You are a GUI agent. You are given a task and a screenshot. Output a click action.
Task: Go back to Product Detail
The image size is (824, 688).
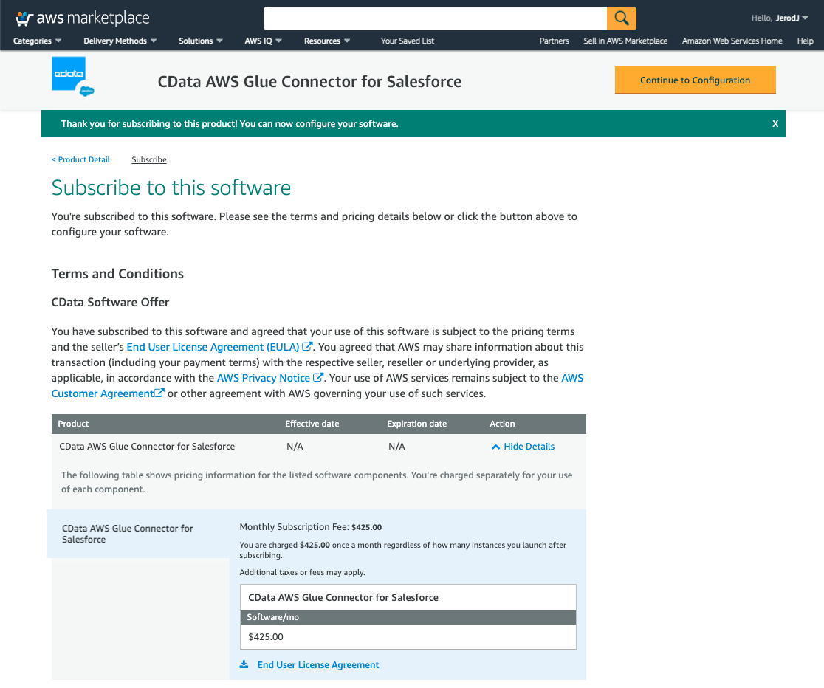click(x=80, y=159)
